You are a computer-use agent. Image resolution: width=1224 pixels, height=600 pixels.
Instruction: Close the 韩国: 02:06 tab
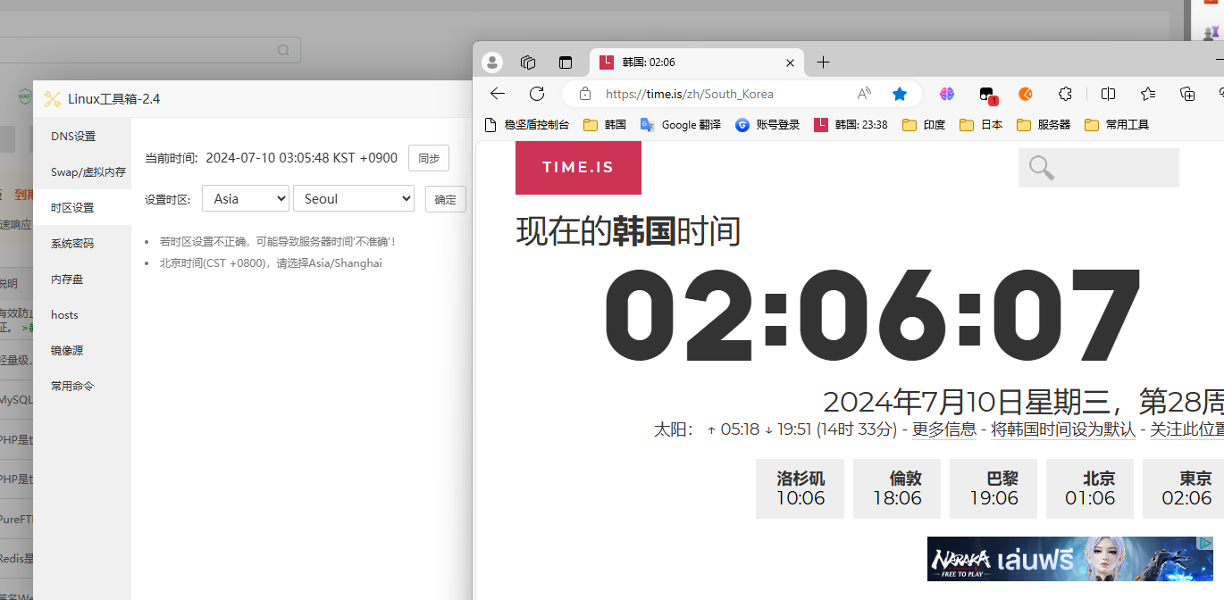point(790,62)
